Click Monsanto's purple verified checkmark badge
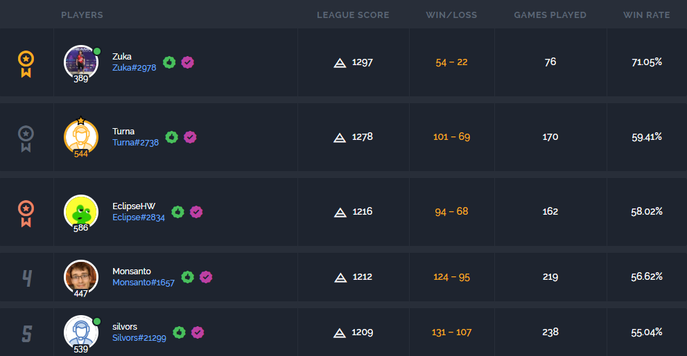The width and height of the screenshot is (687, 356). pyautogui.click(x=206, y=277)
